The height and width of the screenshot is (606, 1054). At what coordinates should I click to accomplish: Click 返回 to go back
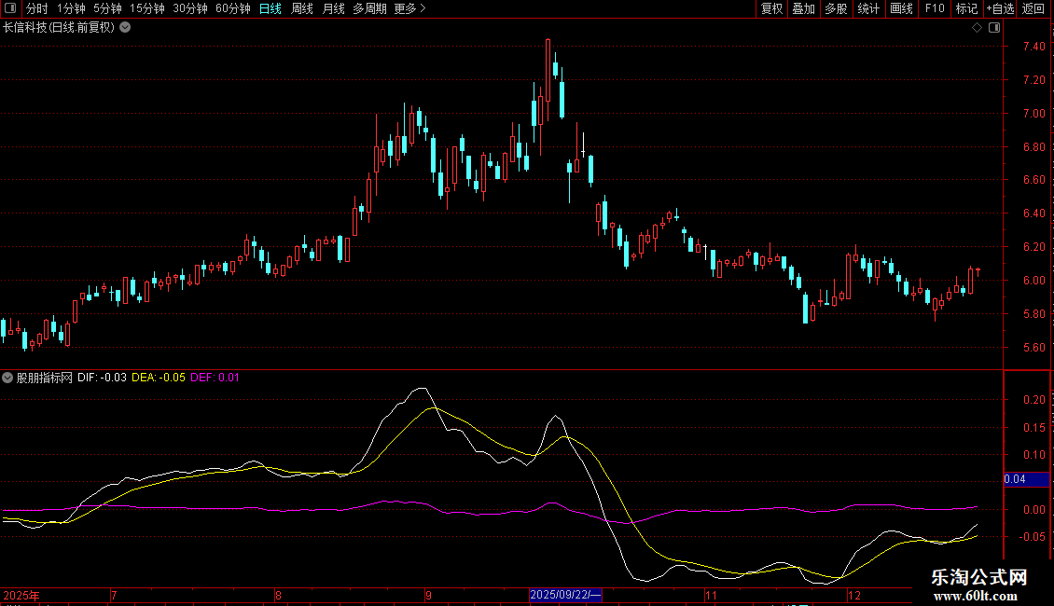[1033, 8]
